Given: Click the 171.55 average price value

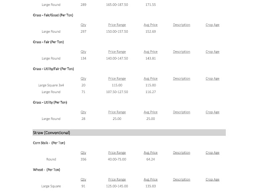Looking at the screenshot, I should (150, 5).
